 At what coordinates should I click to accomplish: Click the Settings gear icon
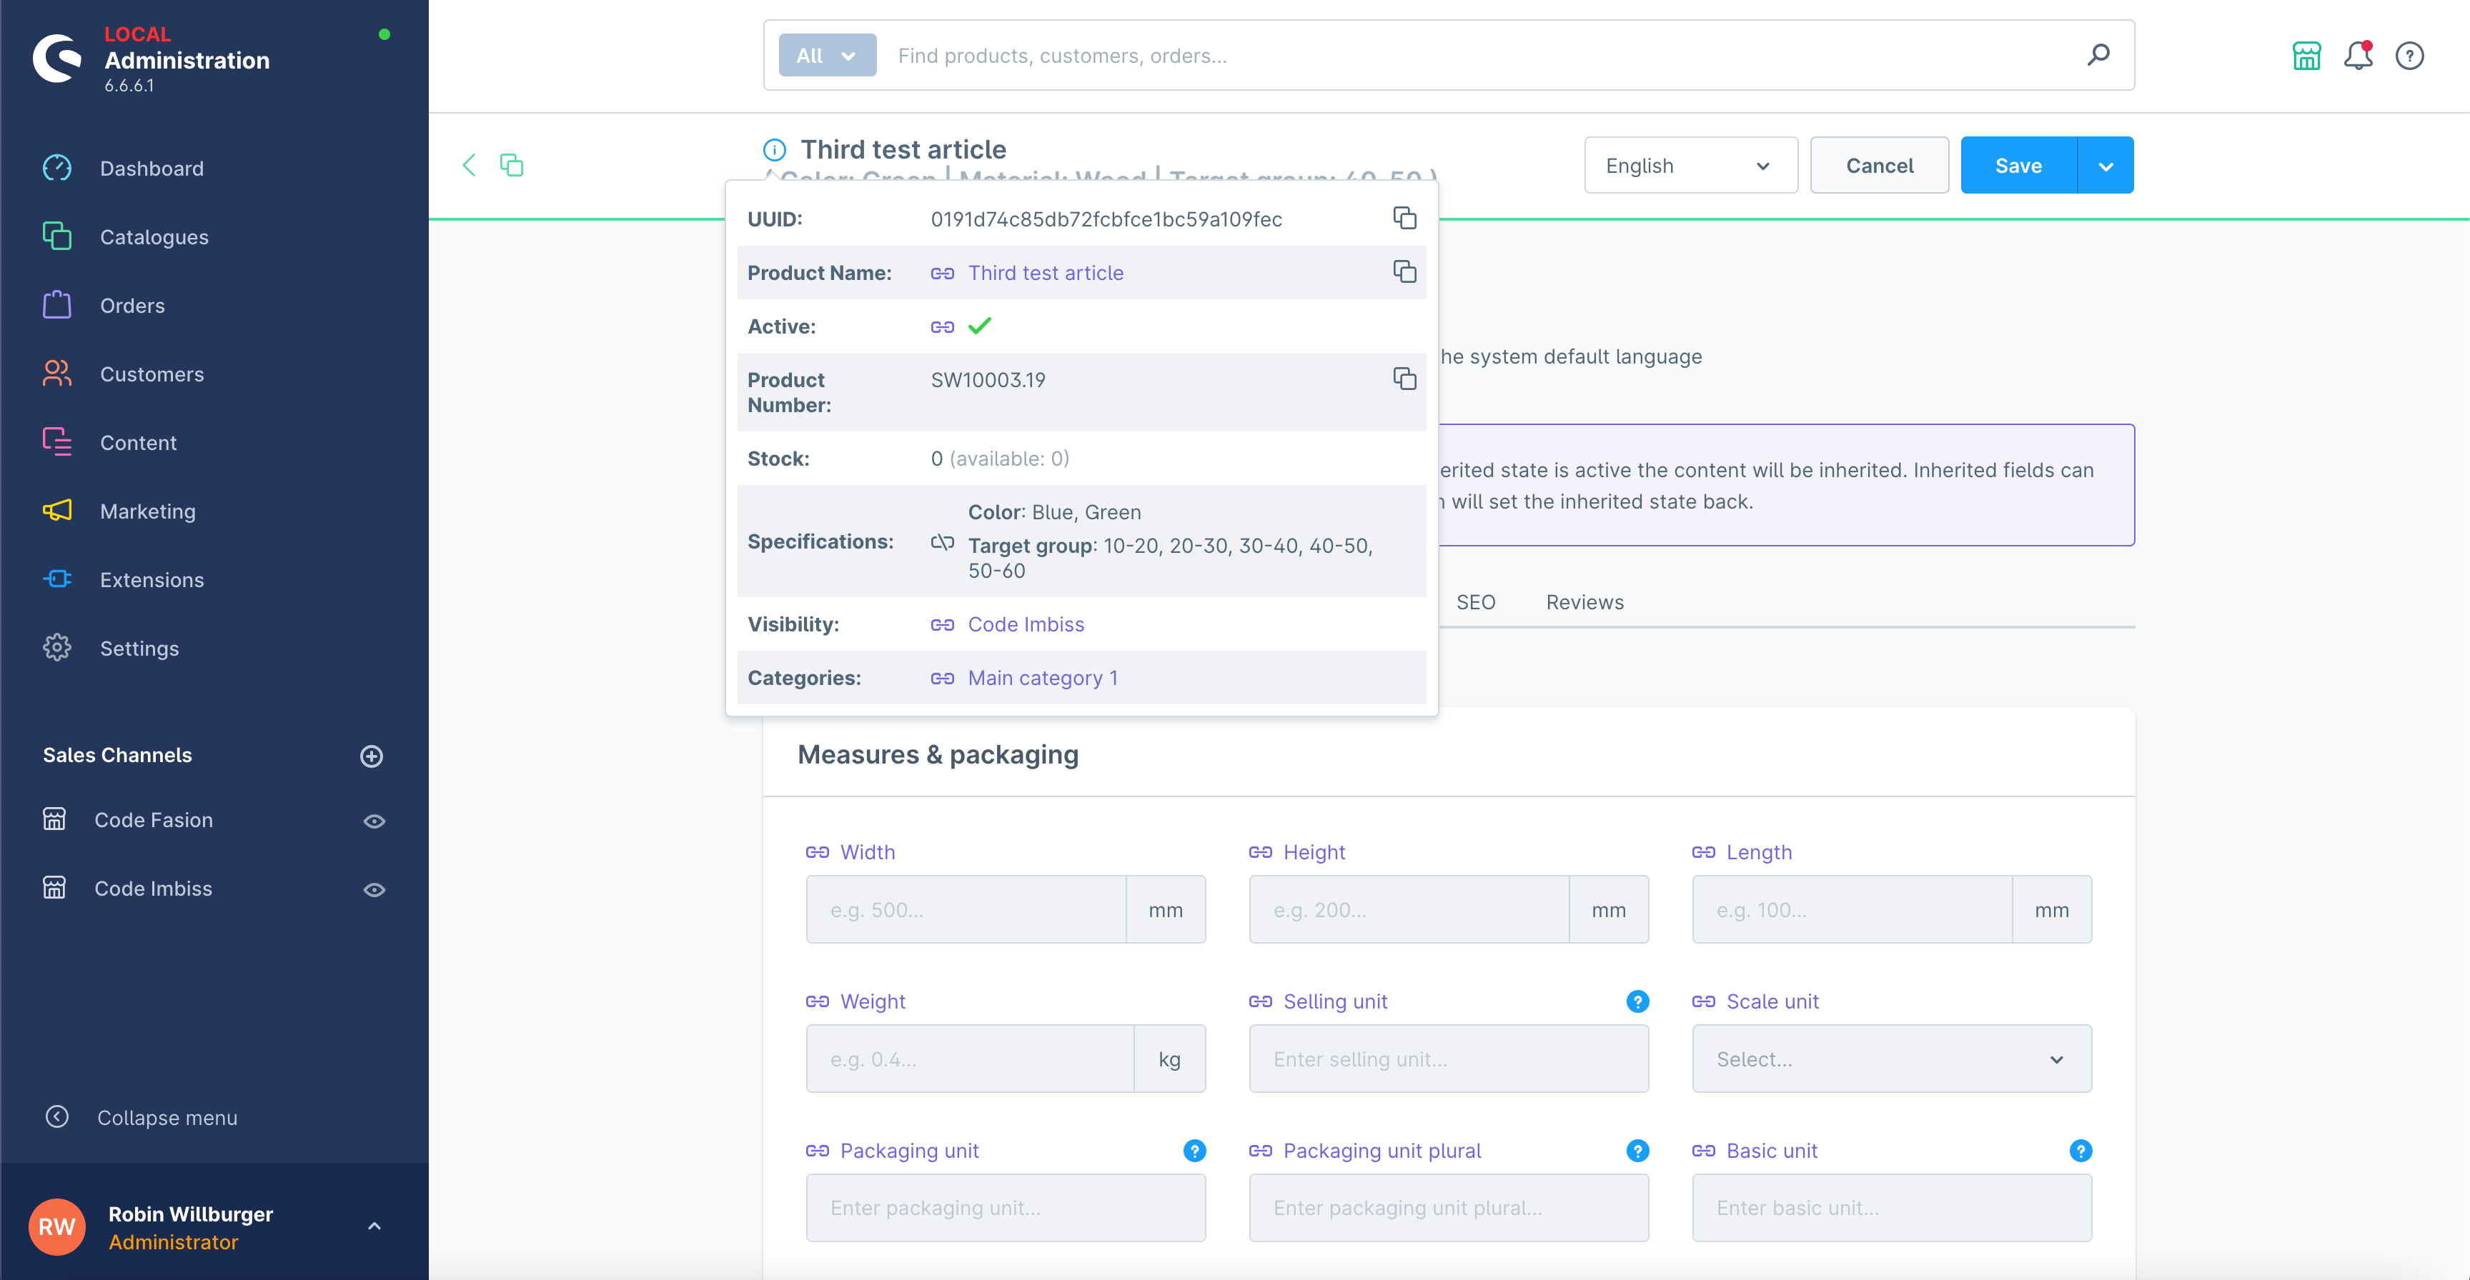57,648
